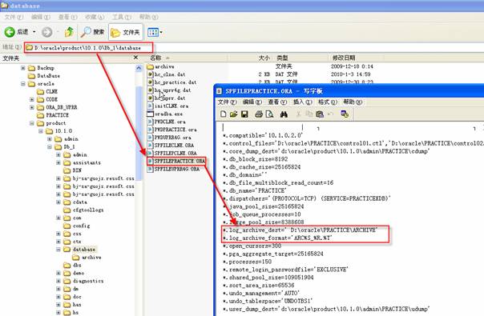484x316 pixels.
Task: Open the Back button history dropdown
Action: [x=34, y=32]
